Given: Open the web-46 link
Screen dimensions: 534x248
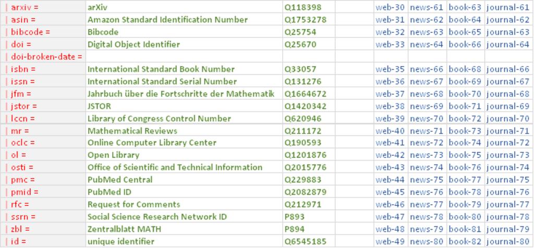Looking at the screenshot, I should 390,204.
